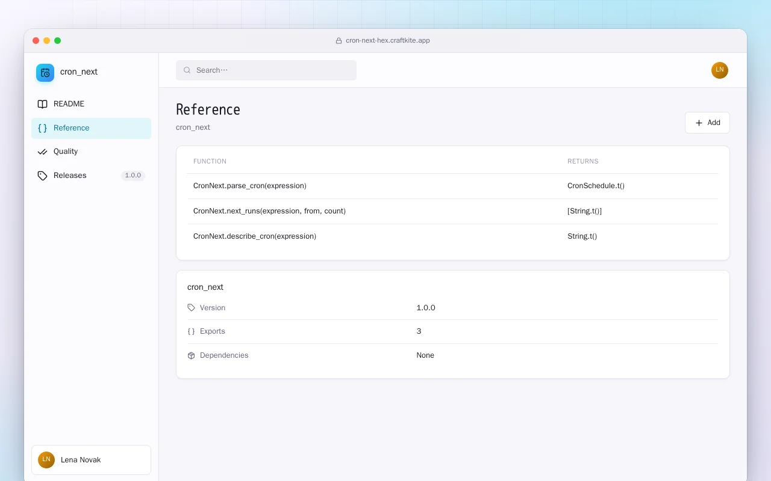Select CronNext.parse_cron(expression) row
Viewport: 771px width, 481px height.
453,186
